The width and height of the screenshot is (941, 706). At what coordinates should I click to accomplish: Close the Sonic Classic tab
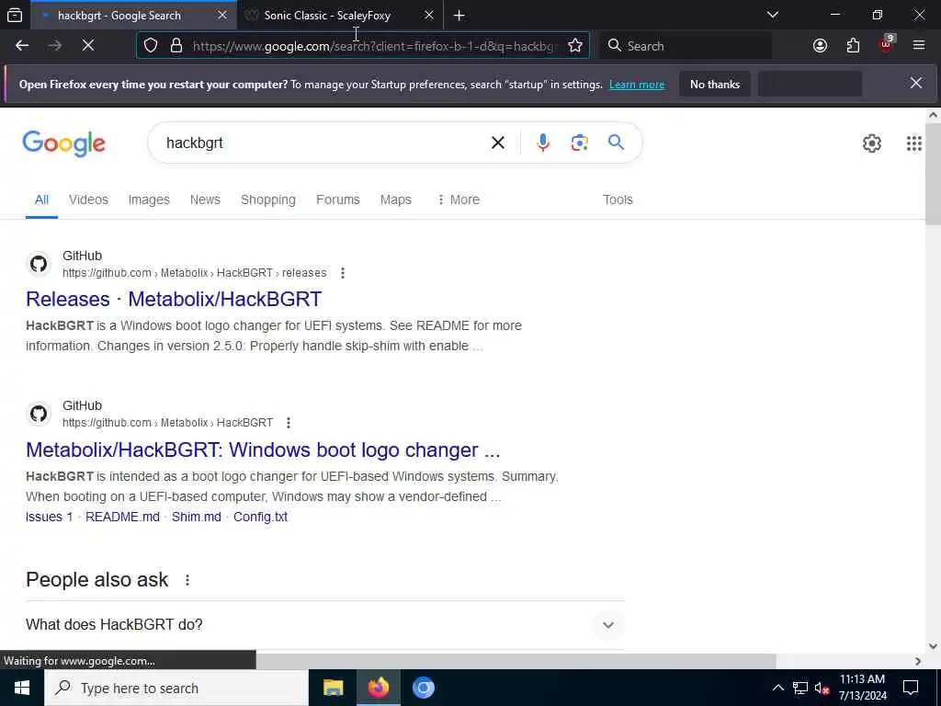(x=428, y=15)
